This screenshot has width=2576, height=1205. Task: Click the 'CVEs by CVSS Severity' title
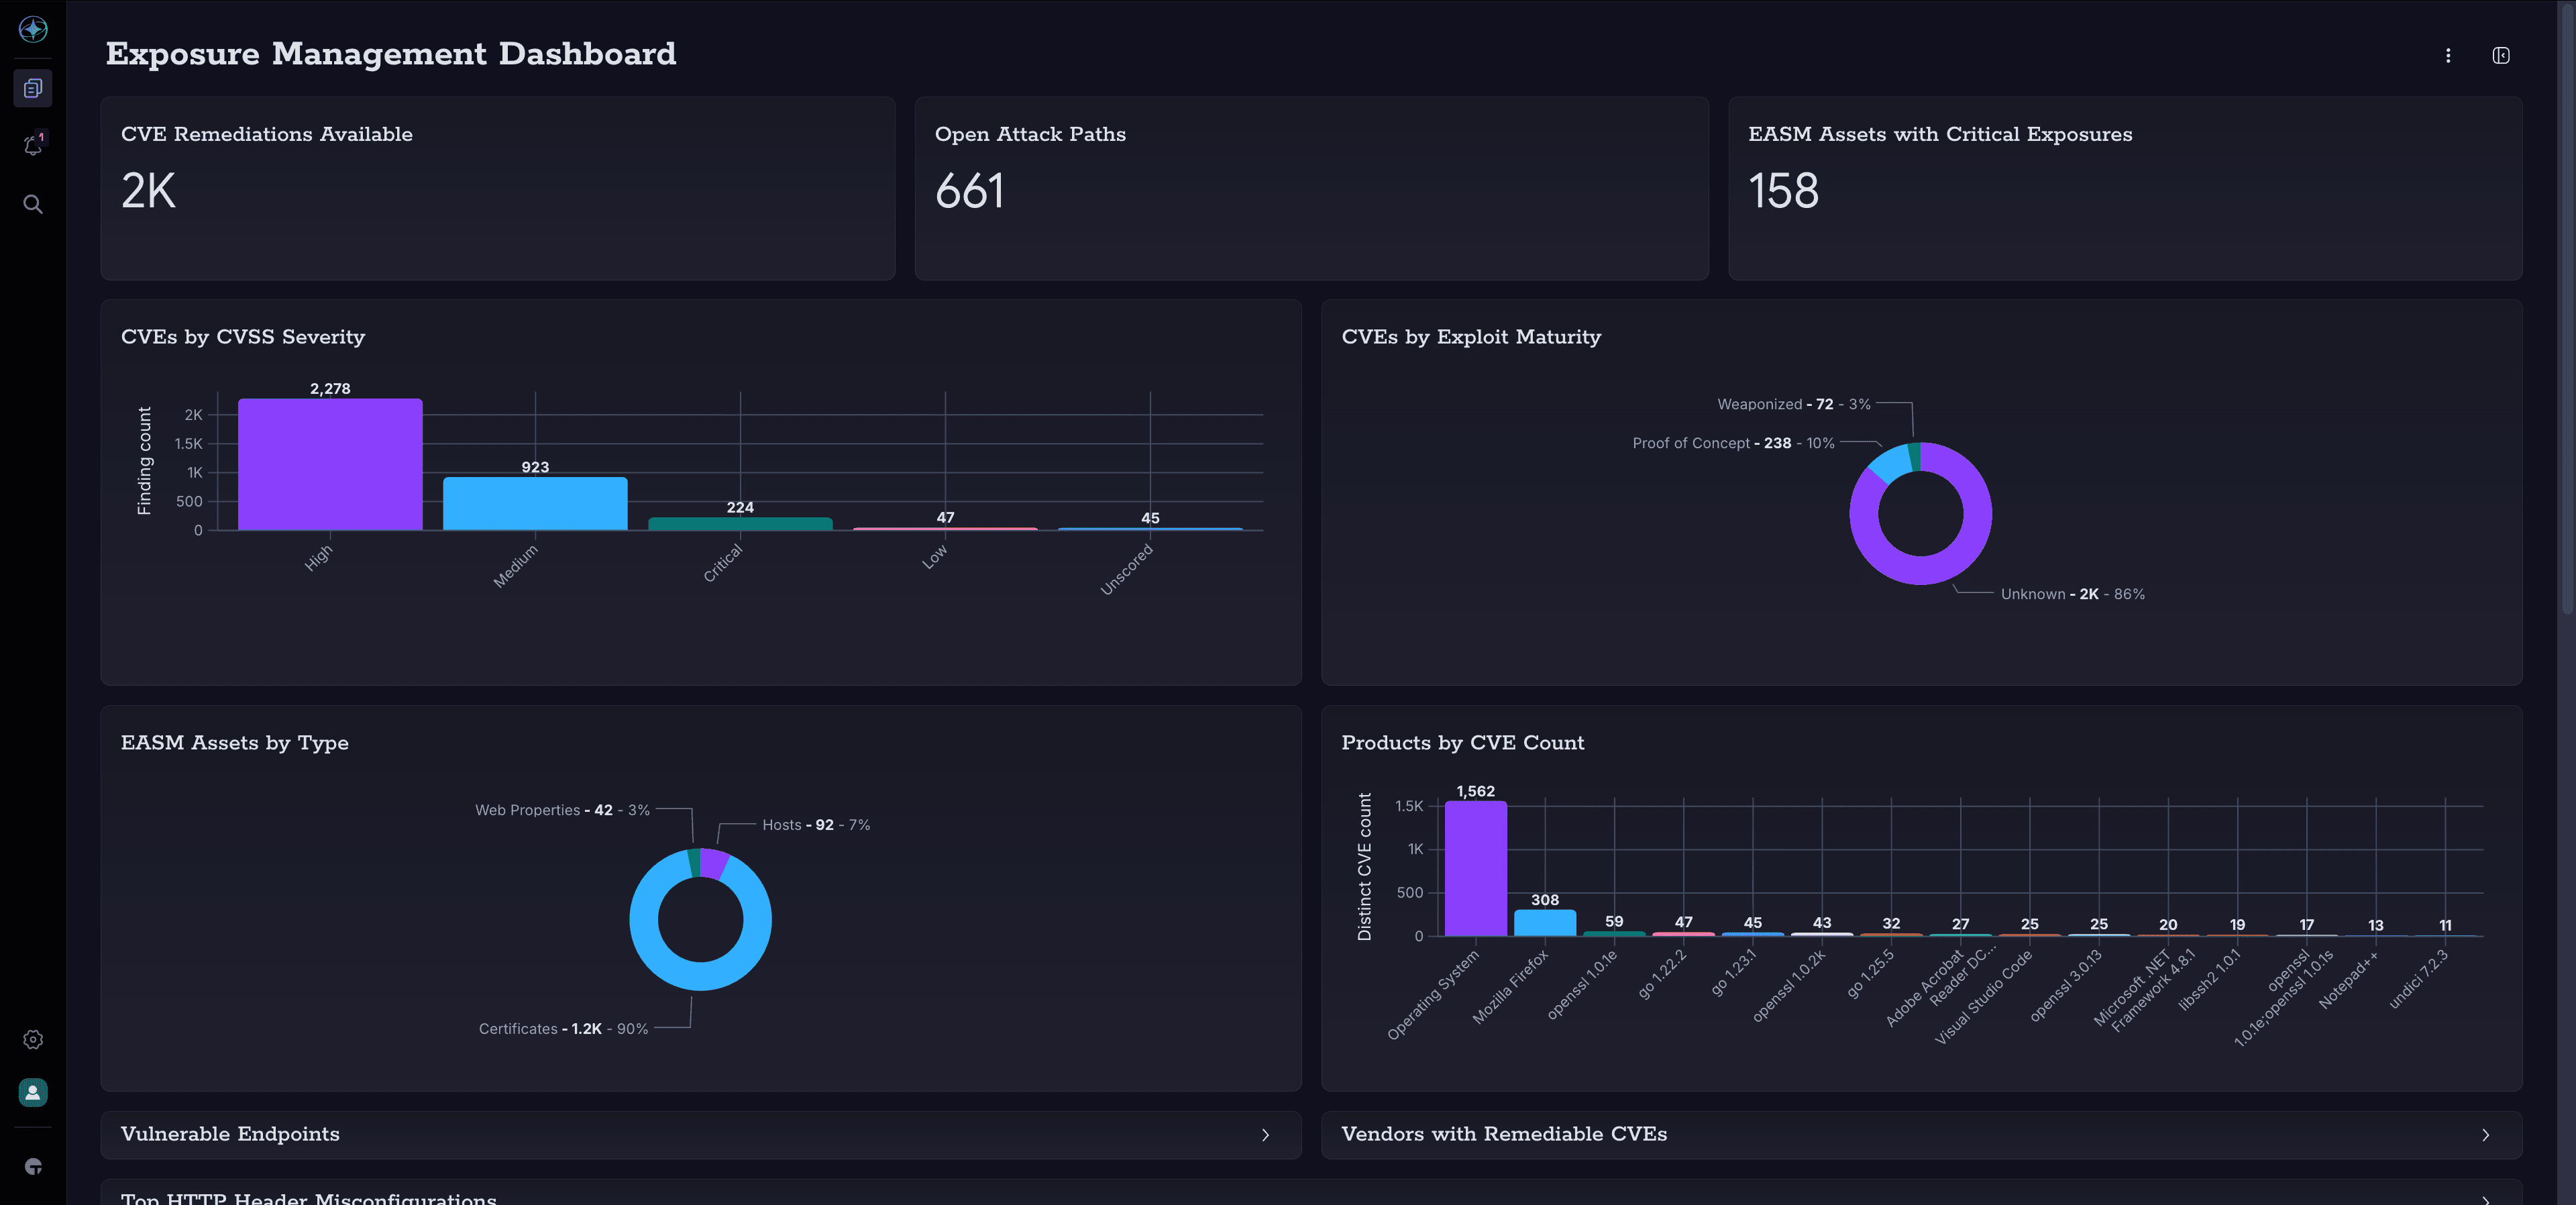point(243,337)
